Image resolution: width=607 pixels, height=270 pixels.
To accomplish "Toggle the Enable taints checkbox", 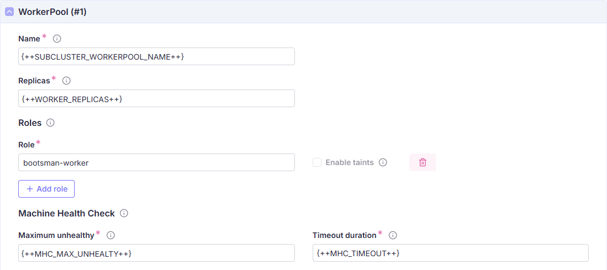I will 317,162.
